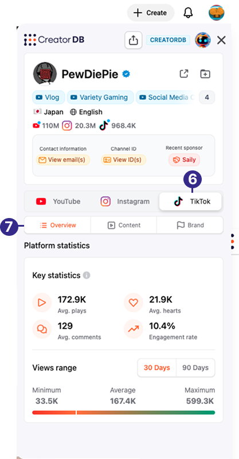Click the TikTok 968.4K followers icon
This screenshot has height=459, width=239.
[104, 126]
